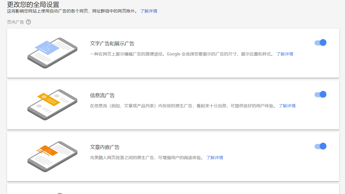Open 了解详情 link for 文字广告和展示广告
The image size is (345, 194).
[285, 54]
